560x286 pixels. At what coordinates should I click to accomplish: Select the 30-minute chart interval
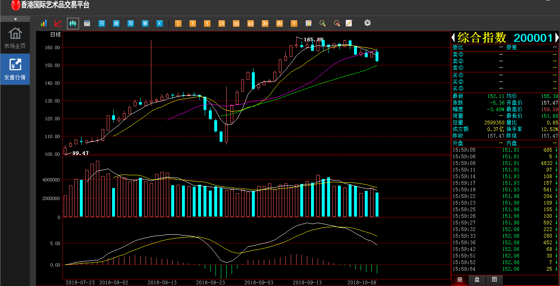(x=236, y=24)
